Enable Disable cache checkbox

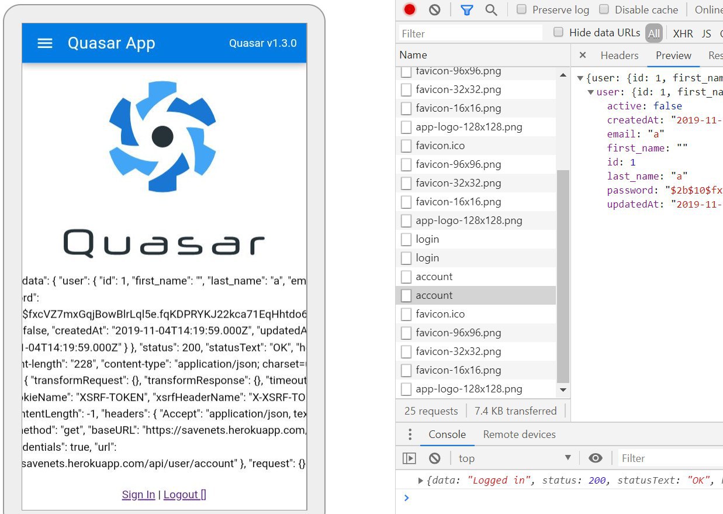click(604, 9)
